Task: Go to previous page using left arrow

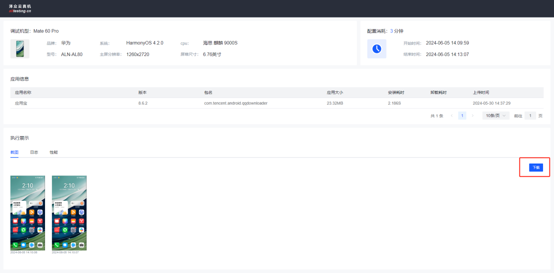Action: pyautogui.click(x=452, y=115)
